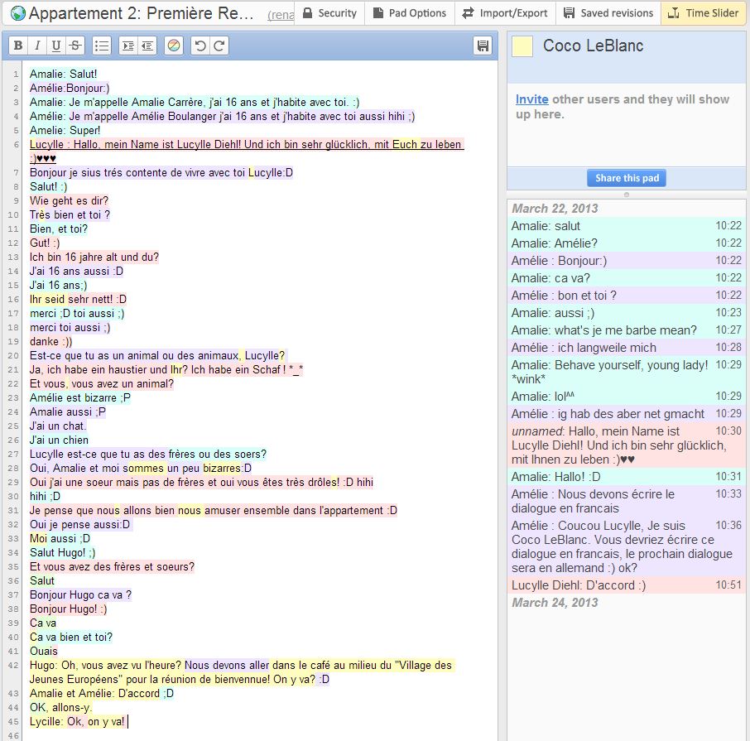Apply strikethrough formatting

tap(75, 46)
